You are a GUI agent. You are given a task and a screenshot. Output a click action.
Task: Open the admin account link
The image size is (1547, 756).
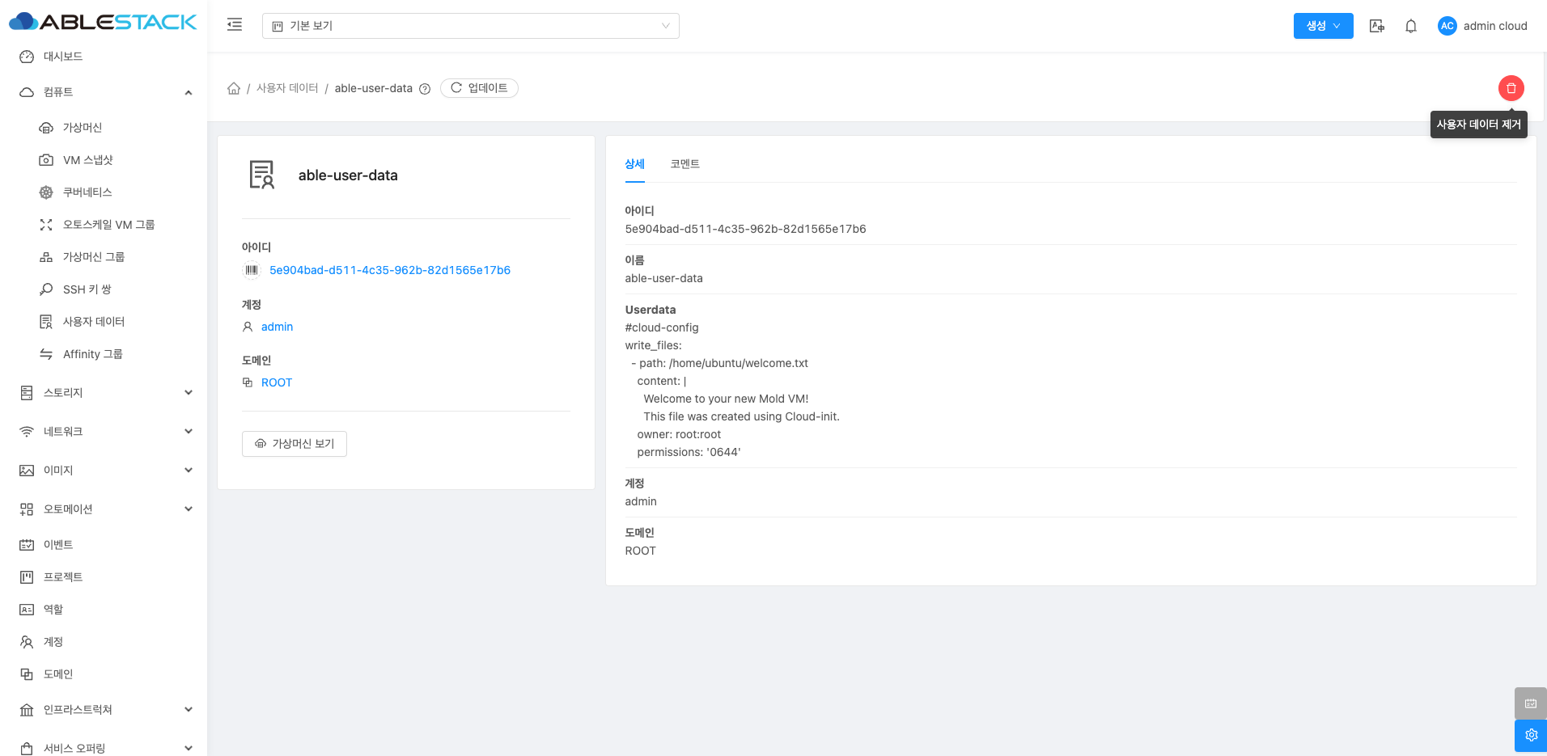[x=277, y=327]
